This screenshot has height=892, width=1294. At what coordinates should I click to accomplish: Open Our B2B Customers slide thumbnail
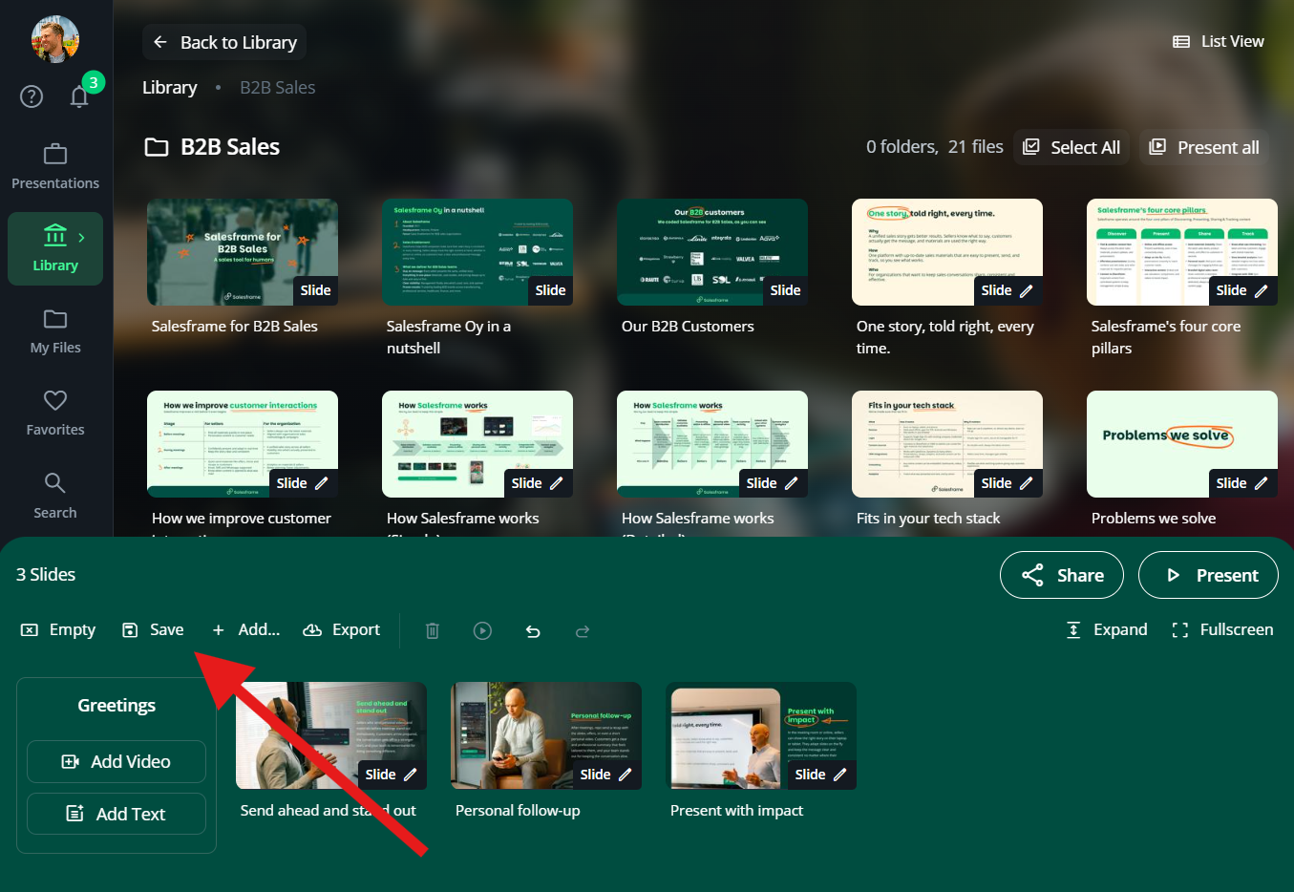712,252
